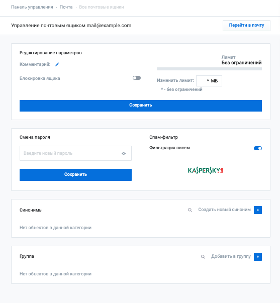Disable the Фильтрация писем switch
280x303 pixels.
point(258,148)
